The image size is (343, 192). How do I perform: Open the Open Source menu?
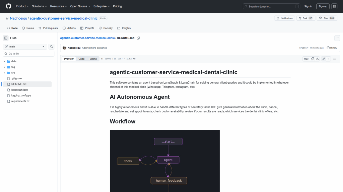(x=80, y=6)
